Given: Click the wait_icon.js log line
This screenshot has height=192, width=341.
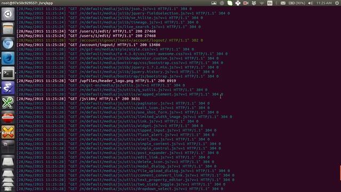Looking at the screenshot, I should [113, 108].
